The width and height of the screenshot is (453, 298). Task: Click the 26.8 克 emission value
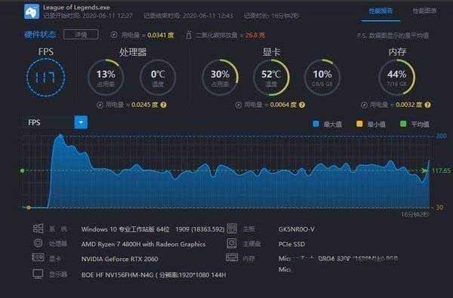pos(255,35)
